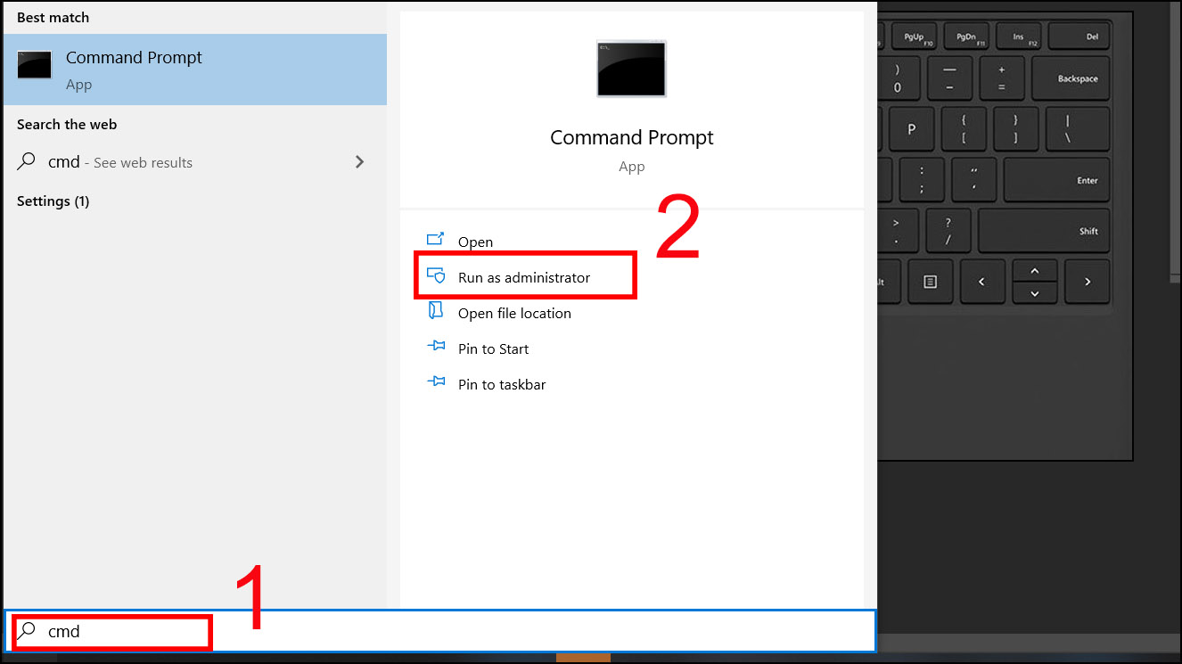Click the Open icon beside Open
The height and width of the screenshot is (664, 1182).
pyautogui.click(x=435, y=240)
